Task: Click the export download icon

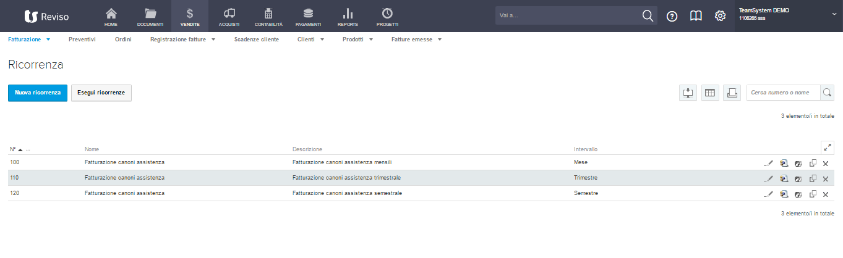Action: pos(688,93)
